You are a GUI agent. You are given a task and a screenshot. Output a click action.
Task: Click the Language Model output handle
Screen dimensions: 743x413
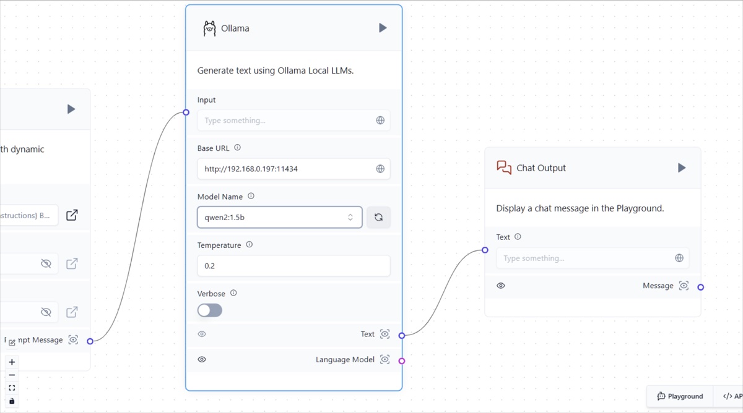tap(402, 360)
